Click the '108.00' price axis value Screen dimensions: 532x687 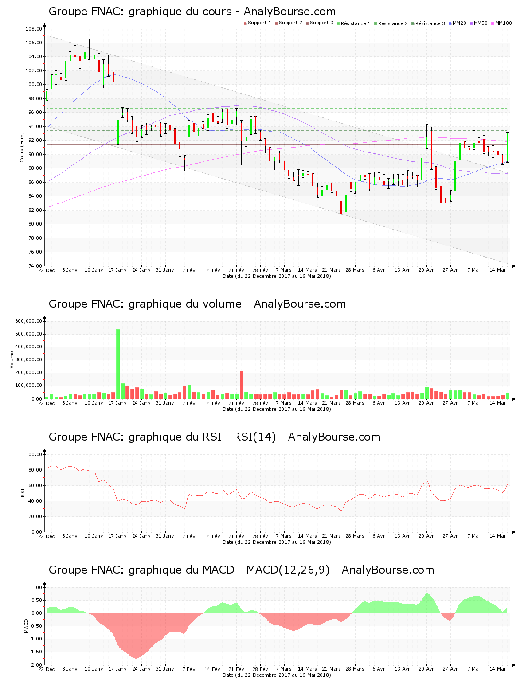point(34,29)
